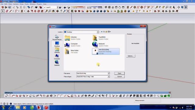Close the 1001bit pro toolbar
This screenshot has width=195, height=110.
pyautogui.click(x=169, y=93)
